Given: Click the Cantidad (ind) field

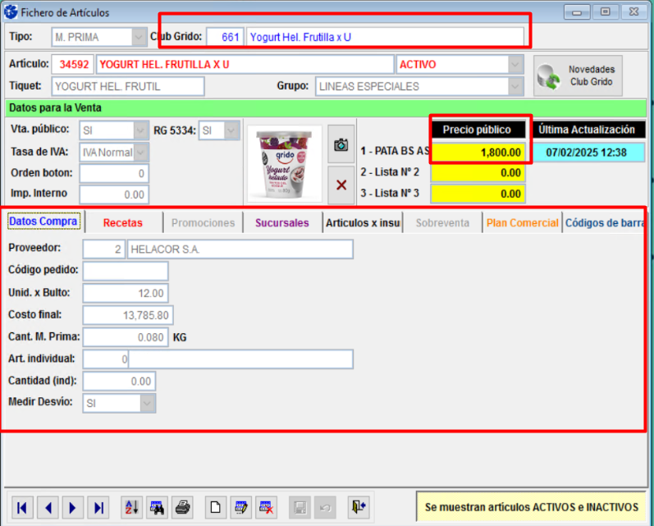Looking at the screenshot, I should pos(119,381).
